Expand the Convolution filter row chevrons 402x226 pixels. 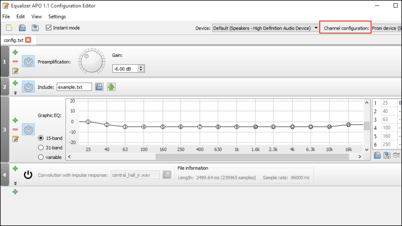pyautogui.click(x=16, y=183)
